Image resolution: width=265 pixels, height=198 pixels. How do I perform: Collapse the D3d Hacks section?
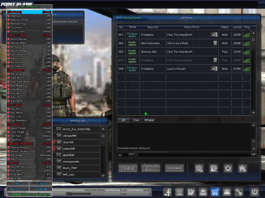[x=47, y=12]
